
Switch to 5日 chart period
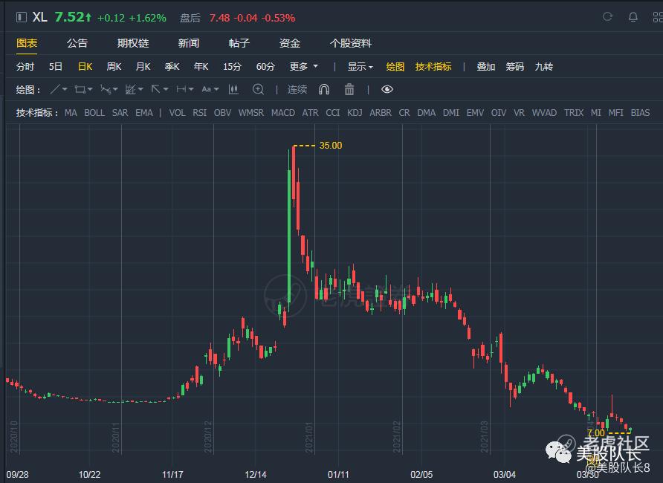tap(56, 67)
